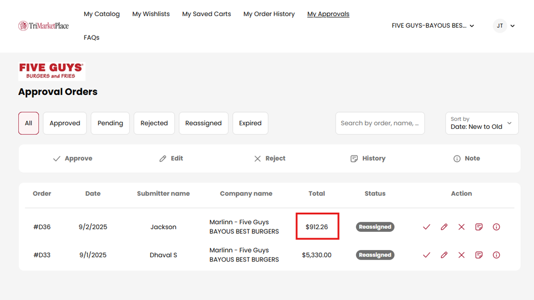
Task: Click the order search input field
Action: [380, 123]
